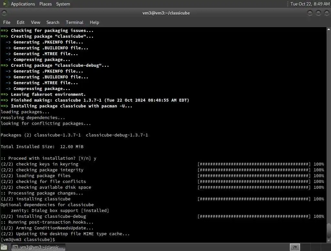
Task: Click the text "looking for conflicting packages..."
Action: point(46,124)
